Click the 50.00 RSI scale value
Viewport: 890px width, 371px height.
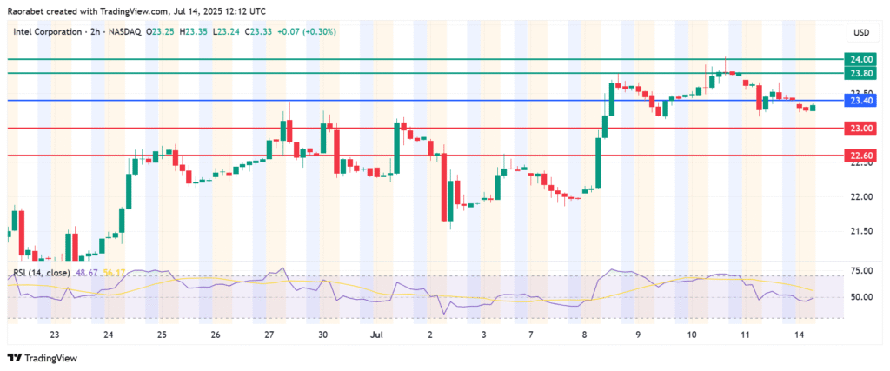point(861,297)
